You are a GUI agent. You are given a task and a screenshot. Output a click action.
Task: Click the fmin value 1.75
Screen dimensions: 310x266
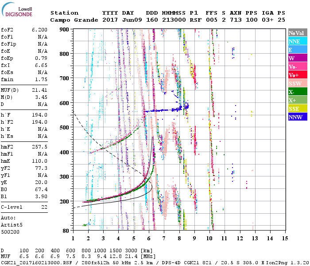41,79
